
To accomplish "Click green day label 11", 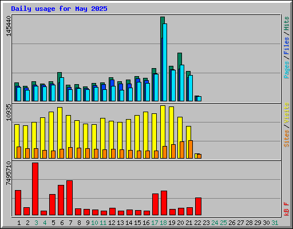I will [103, 223].
